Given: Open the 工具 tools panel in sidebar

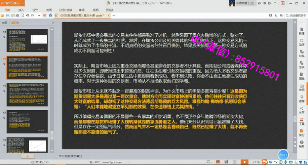Looking at the screenshot, I should [301, 121].
